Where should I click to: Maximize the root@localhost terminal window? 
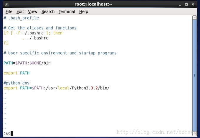186,5
